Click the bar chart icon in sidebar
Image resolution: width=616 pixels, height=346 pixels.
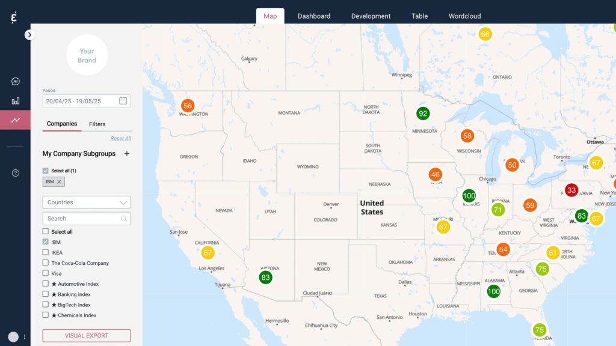pos(16,101)
